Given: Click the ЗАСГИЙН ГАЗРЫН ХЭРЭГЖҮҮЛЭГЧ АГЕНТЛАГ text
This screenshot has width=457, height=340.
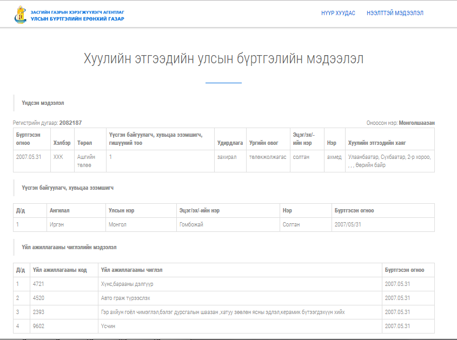Looking at the screenshot, I should tap(77, 12).
